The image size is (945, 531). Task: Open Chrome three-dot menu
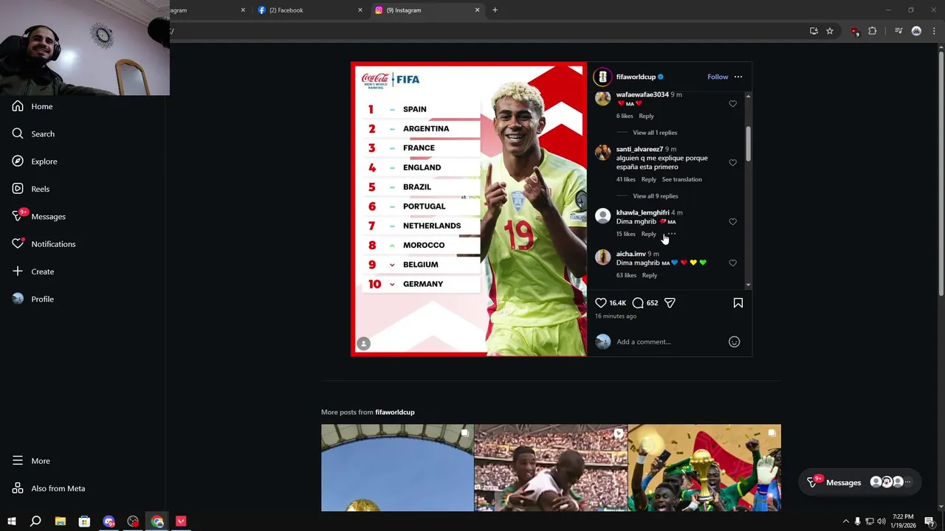coord(933,31)
